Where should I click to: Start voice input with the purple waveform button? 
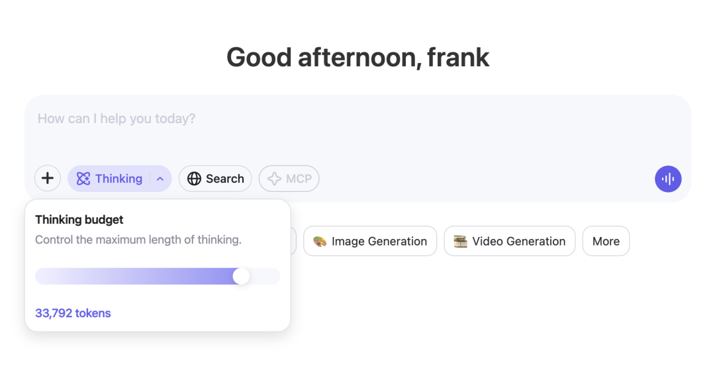668,179
